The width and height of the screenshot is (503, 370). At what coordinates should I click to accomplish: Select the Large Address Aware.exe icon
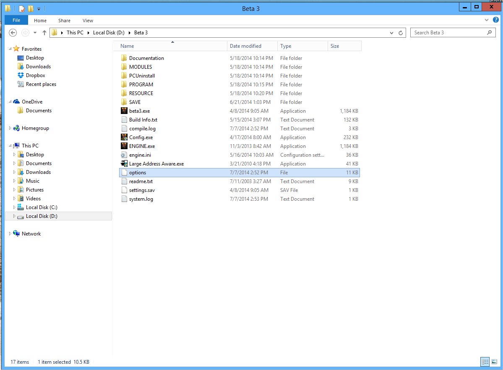click(124, 164)
